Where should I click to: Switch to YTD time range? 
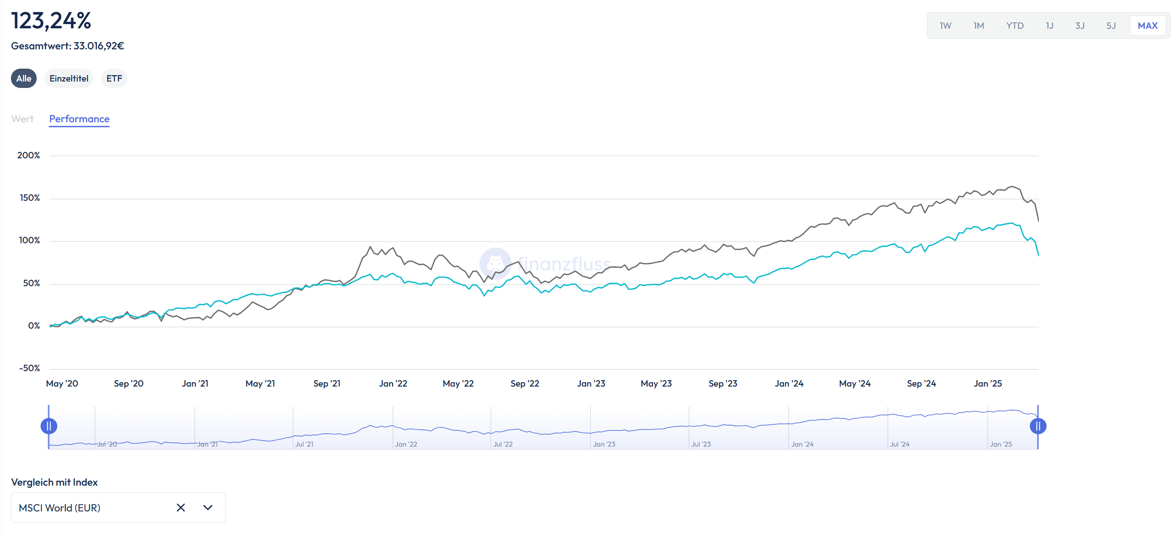[1014, 25]
